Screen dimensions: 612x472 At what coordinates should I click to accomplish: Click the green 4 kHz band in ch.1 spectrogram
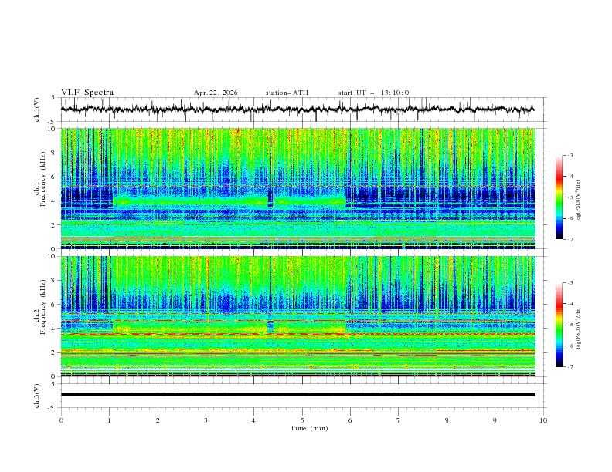229,201
